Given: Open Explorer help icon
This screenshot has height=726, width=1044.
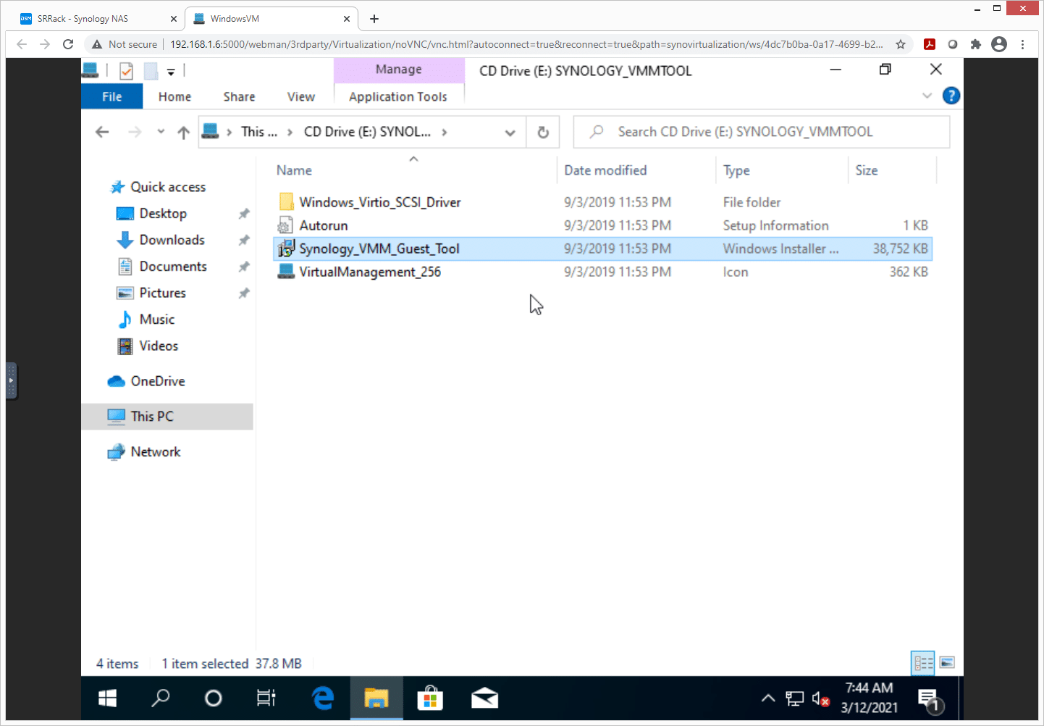Looking at the screenshot, I should [x=951, y=96].
